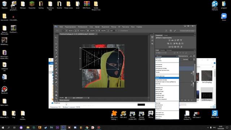
Task: Switch to the Каналы tab
Action: pos(163,50)
